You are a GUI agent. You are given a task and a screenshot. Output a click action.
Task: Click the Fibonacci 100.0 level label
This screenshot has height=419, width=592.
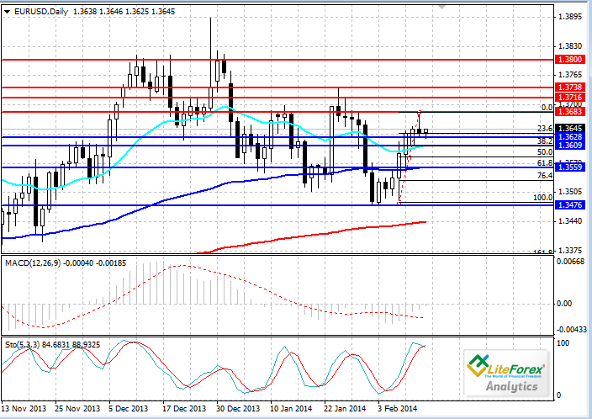click(x=543, y=198)
